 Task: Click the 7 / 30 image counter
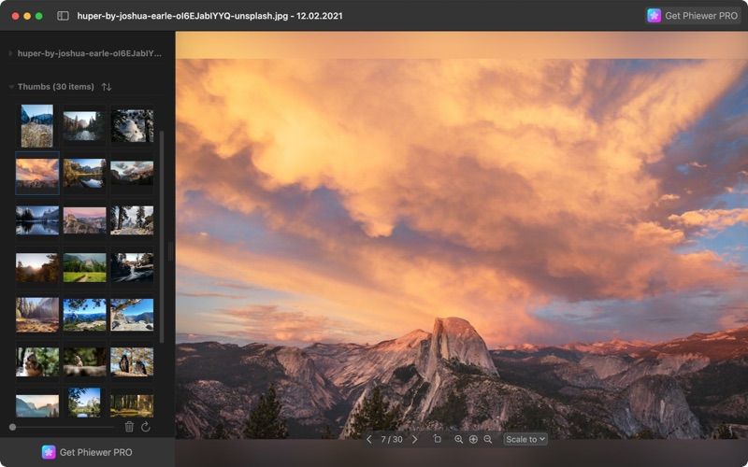coord(392,439)
